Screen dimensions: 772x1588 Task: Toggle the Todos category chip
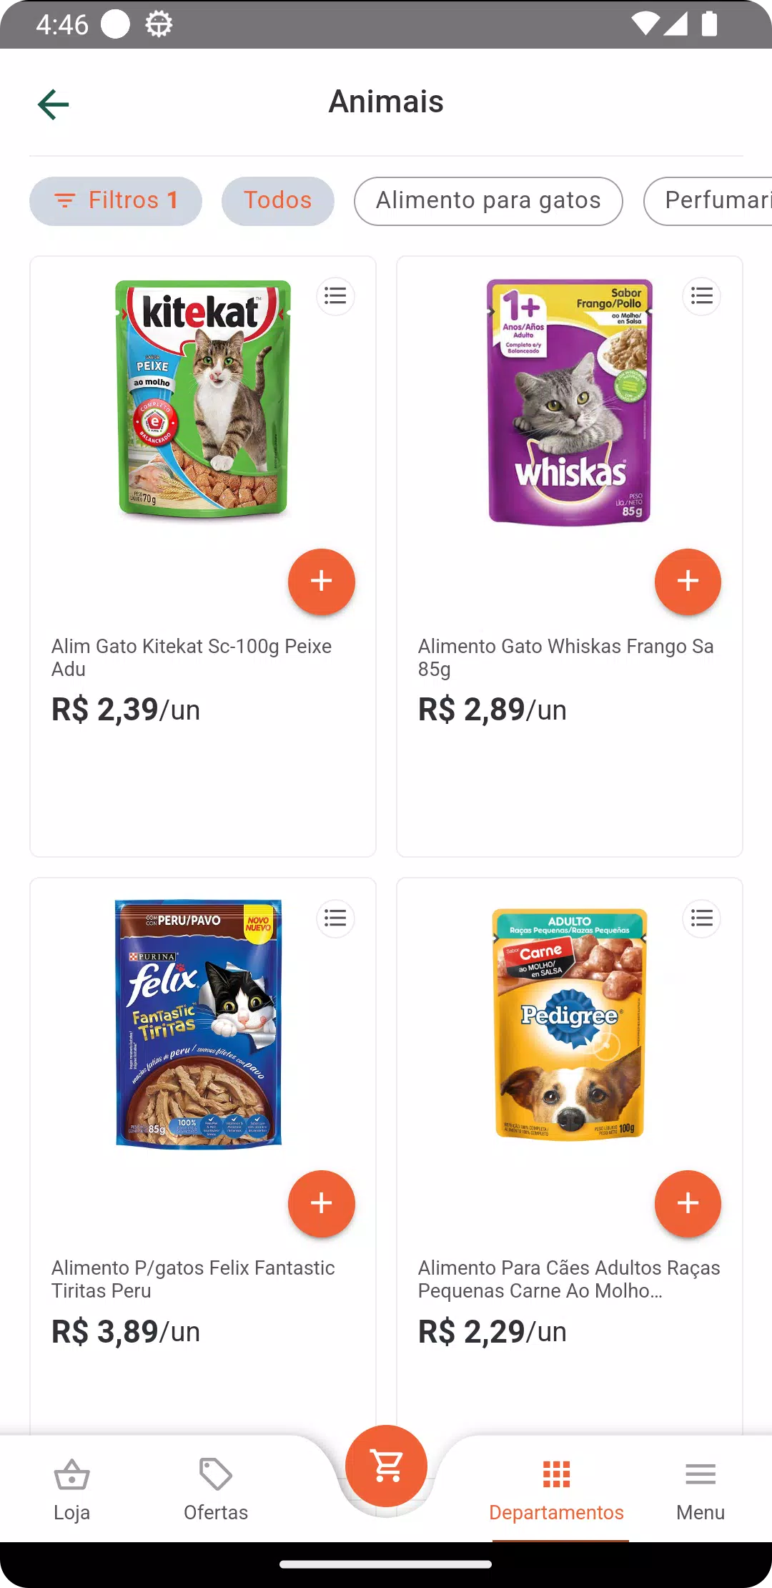[278, 201]
